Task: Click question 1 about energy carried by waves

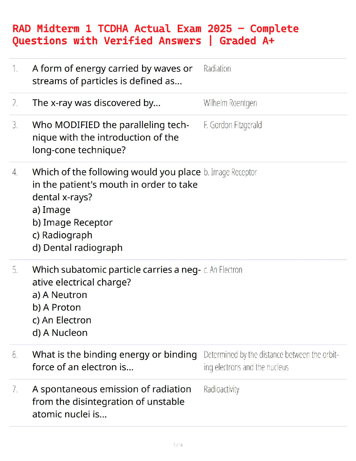Action: pyautogui.click(x=112, y=75)
